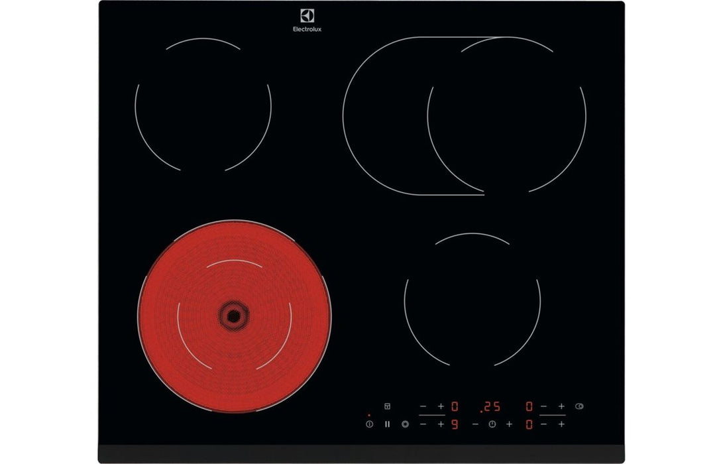Tap the red power indicator dot
Screen dimensions: 723x464
click(x=368, y=414)
